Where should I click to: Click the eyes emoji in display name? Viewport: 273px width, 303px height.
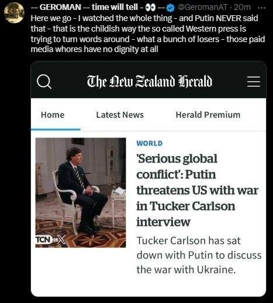pyautogui.click(x=151, y=8)
